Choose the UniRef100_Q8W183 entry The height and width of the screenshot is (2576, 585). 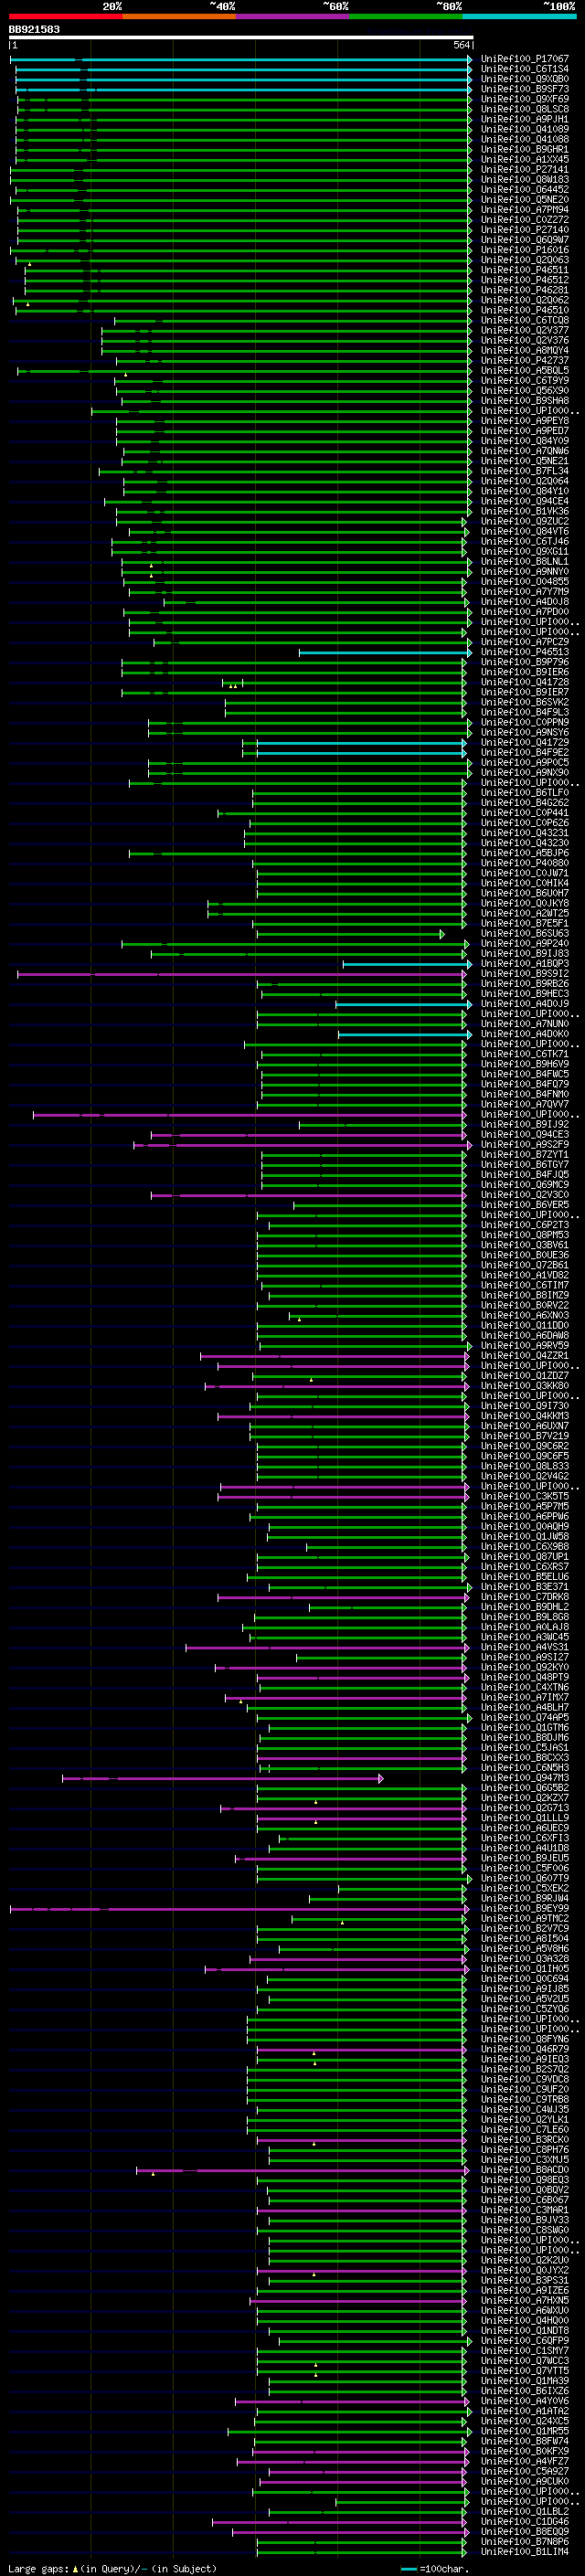coord(525,179)
